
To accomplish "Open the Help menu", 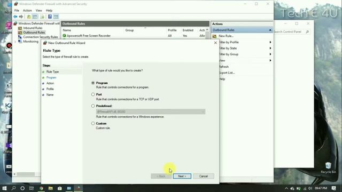I will point(49,11).
